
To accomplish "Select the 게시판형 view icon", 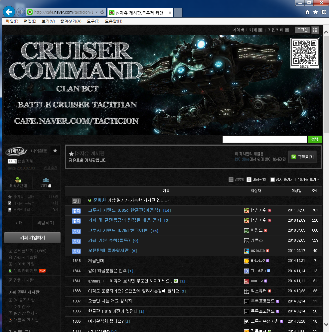I will coord(249,179).
